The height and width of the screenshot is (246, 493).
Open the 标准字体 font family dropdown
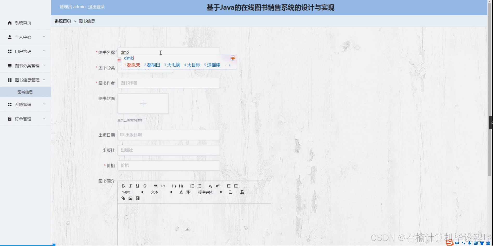(206, 192)
